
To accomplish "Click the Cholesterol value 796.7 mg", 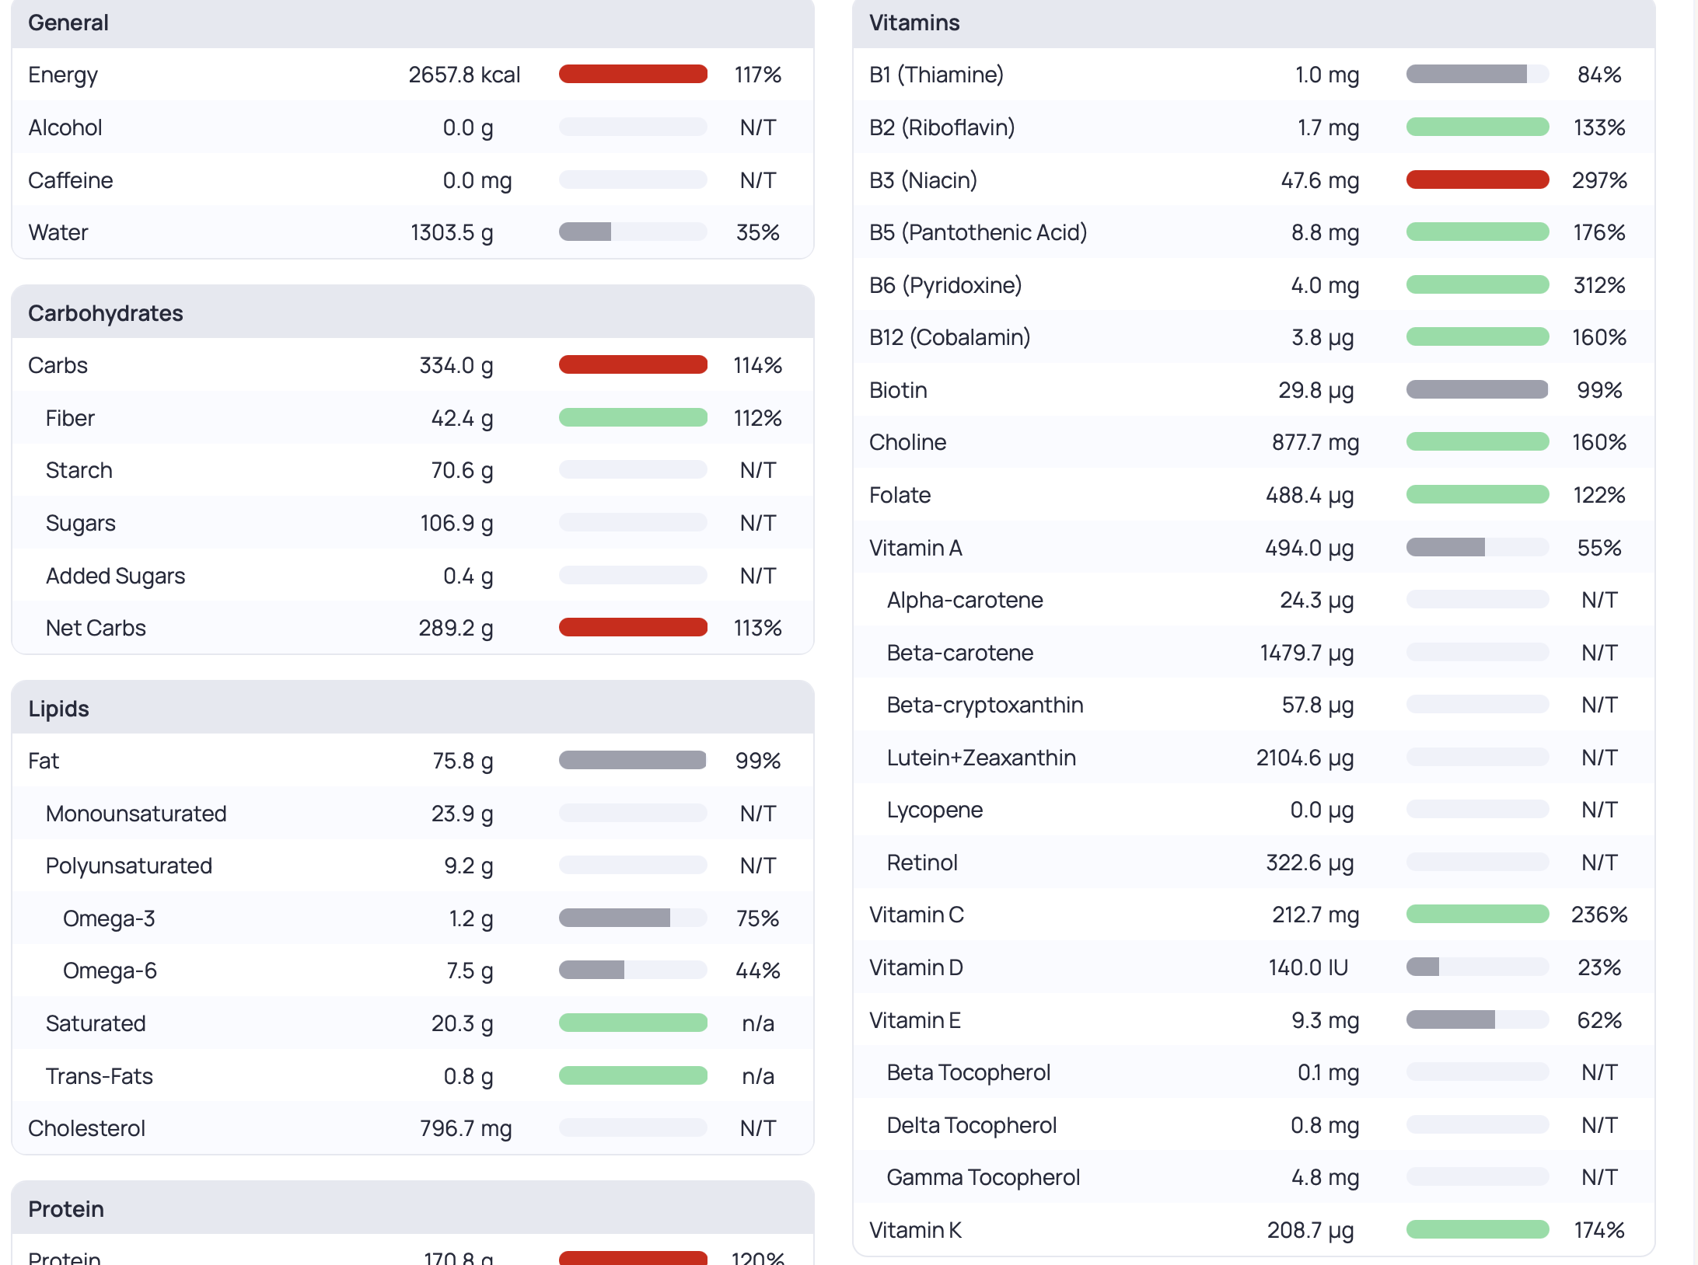I will tap(466, 1128).
